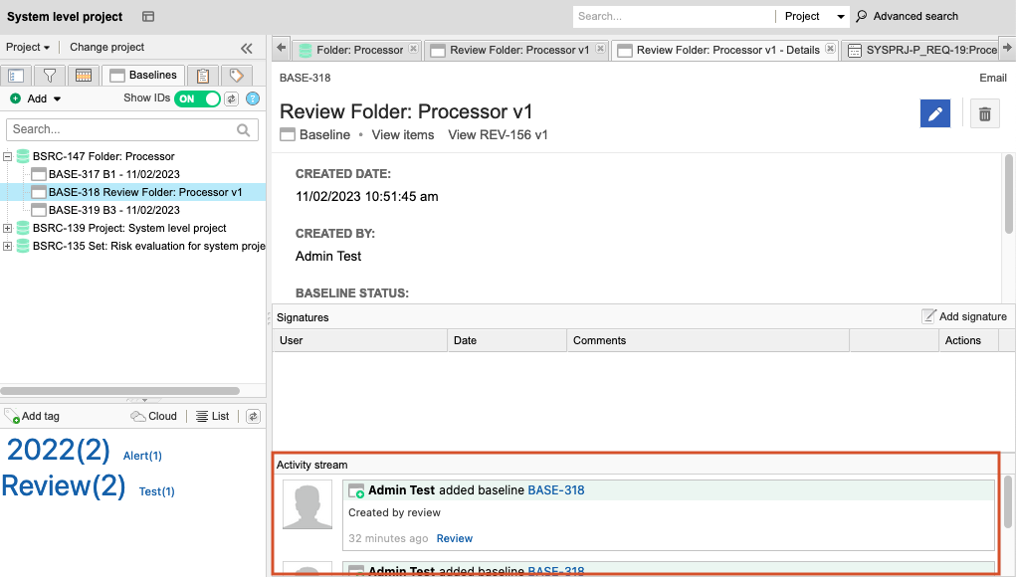Toggle the Show IDs switch off
The width and height of the screenshot is (1016, 577).
coord(197,98)
